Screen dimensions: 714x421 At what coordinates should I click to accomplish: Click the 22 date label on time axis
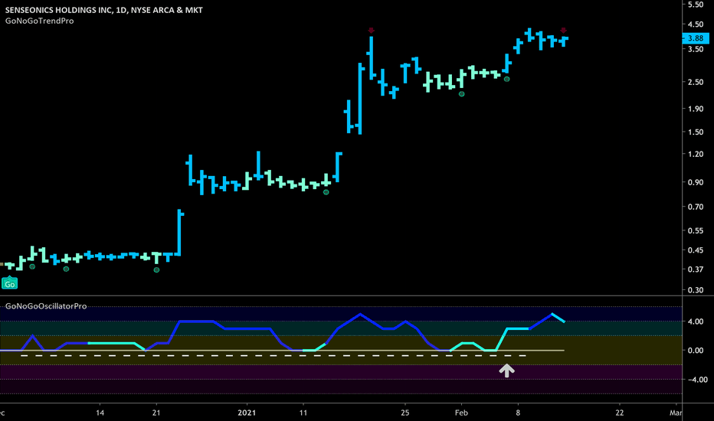coord(620,413)
